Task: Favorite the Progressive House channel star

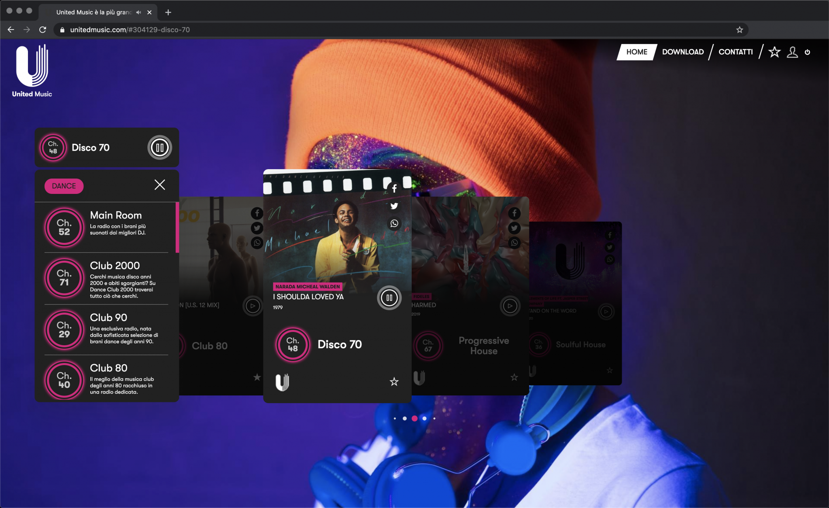Action: coord(514,377)
